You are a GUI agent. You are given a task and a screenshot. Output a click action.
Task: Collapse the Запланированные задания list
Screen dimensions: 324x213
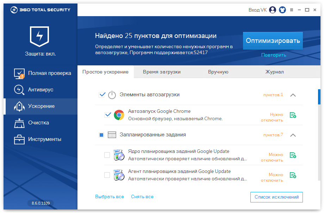(293, 135)
